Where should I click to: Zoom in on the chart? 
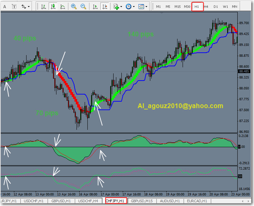point(74,7)
